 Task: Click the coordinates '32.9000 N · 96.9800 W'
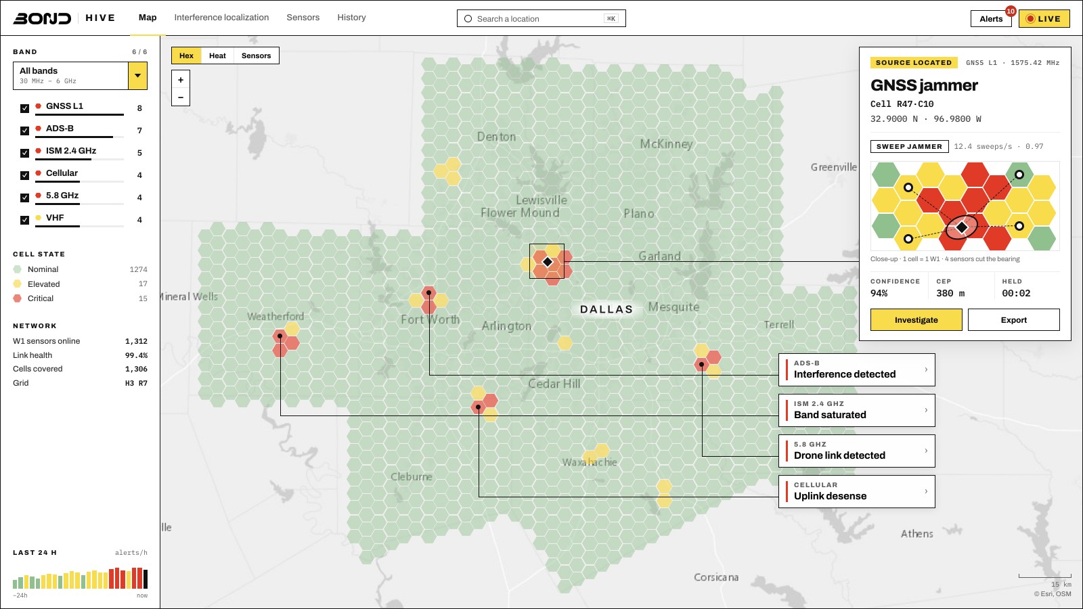[x=925, y=119]
